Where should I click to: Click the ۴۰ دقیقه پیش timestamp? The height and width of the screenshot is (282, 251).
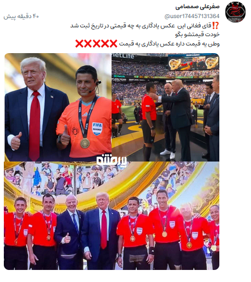point(21,16)
